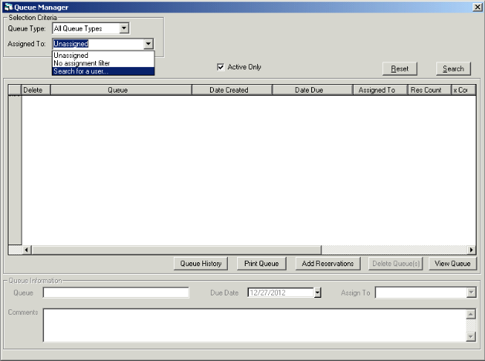
Task: Click the Date Due column header
Action: pyautogui.click(x=313, y=89)
